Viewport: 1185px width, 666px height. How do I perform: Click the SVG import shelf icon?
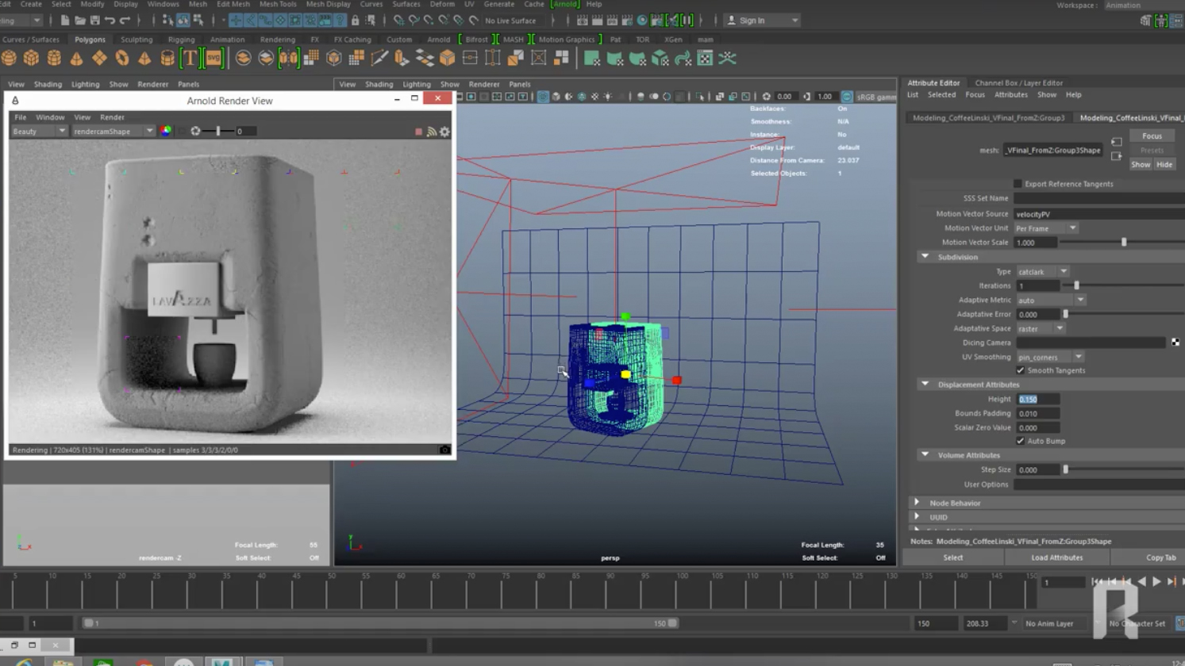214,58
